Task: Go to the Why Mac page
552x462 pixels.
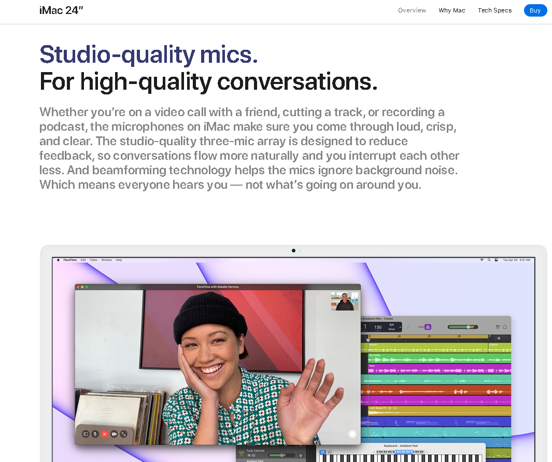Action: click(x=451, y=10)
